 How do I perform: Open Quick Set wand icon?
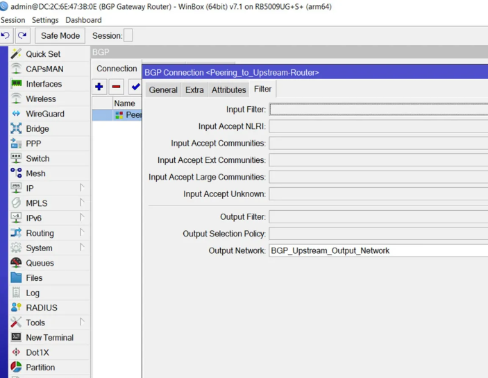pos(16,54)
